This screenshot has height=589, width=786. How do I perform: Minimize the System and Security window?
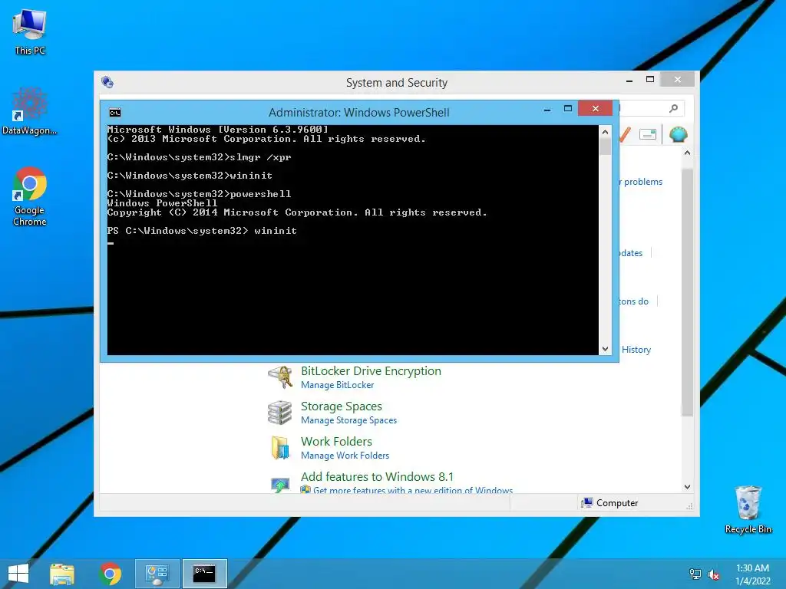pos(629,80)
